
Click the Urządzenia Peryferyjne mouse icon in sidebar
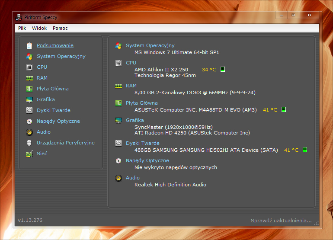click(29, 143)
